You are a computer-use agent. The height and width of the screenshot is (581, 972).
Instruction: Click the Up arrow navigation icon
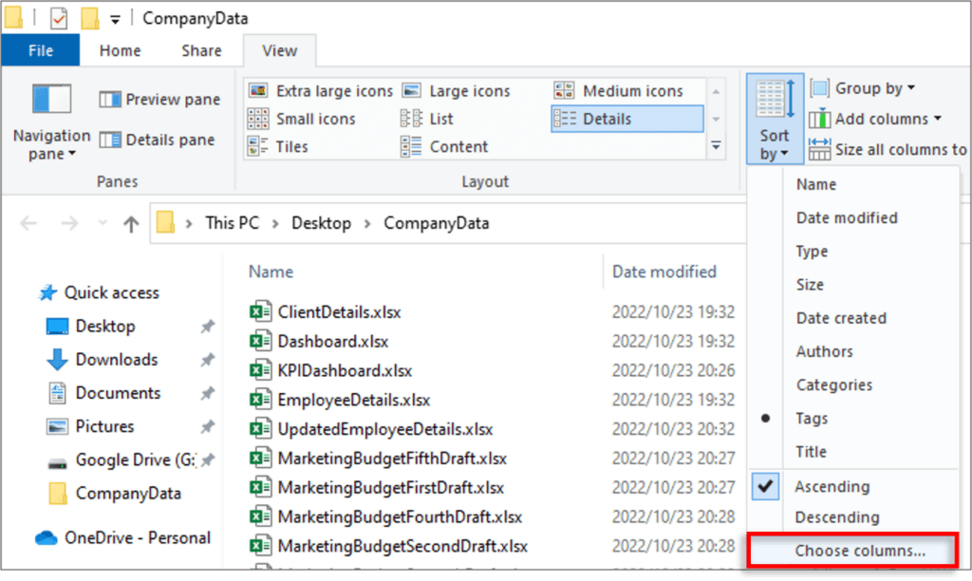129,223
